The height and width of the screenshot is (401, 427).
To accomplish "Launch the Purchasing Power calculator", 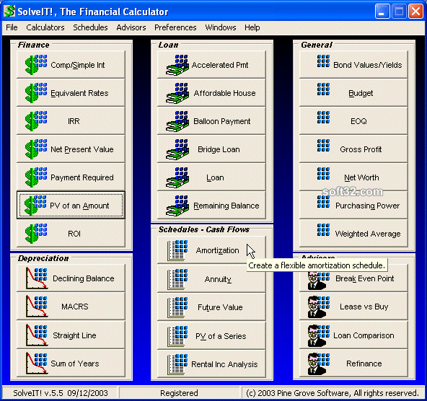I will [x=353, y=206].
